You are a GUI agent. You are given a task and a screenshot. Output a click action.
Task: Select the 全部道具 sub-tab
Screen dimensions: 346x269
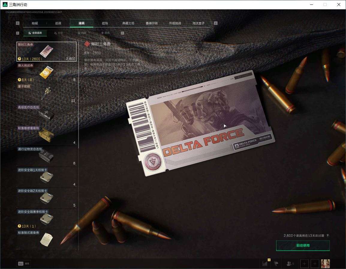(x=35, y=33)
